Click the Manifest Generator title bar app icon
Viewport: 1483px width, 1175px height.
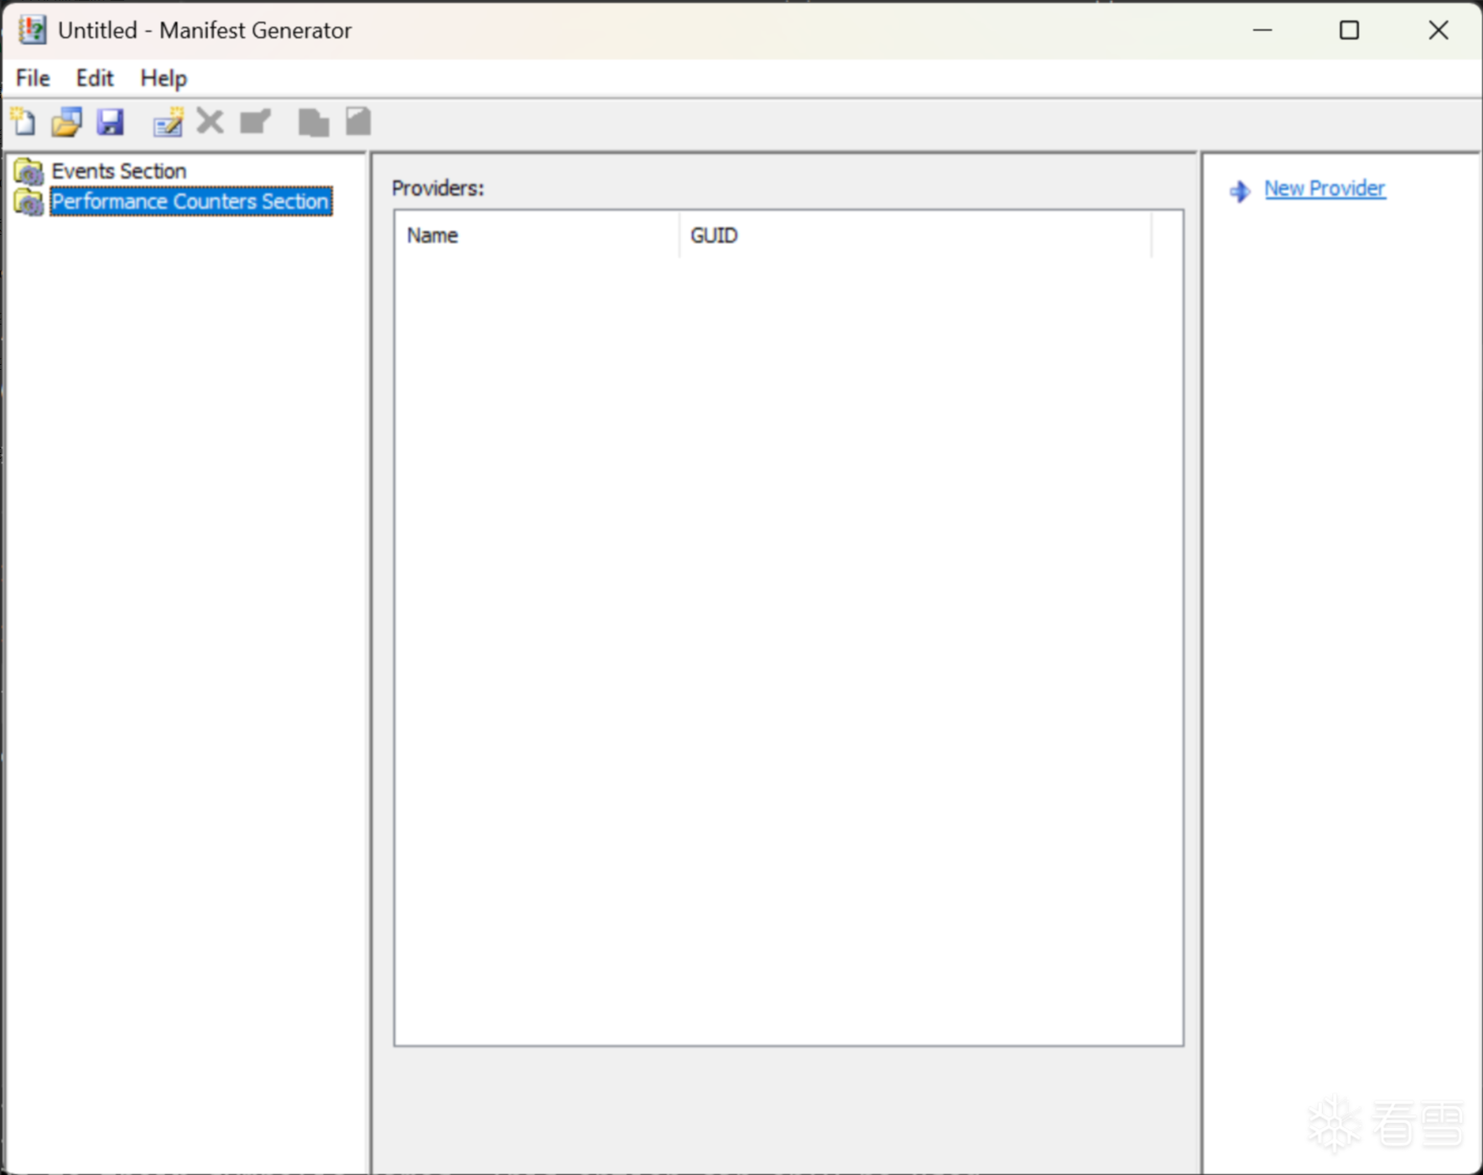coord(32,30)
